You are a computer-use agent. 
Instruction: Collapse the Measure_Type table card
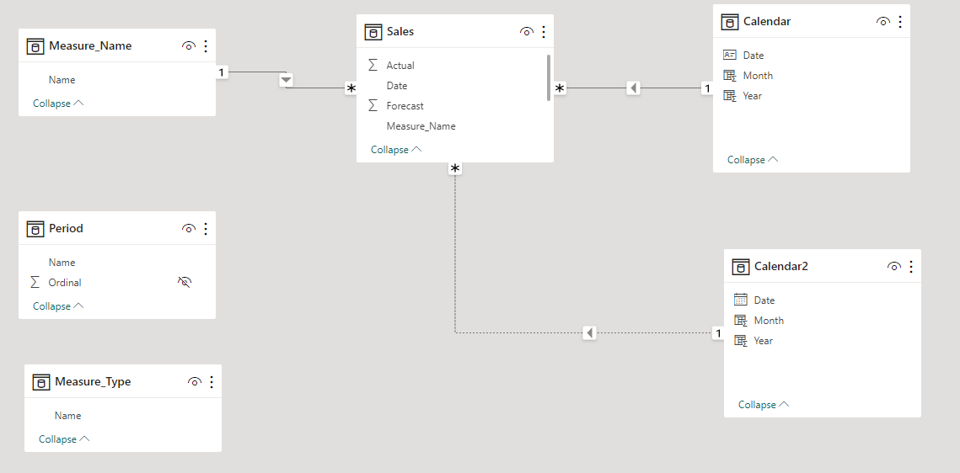tap(64, 439)
